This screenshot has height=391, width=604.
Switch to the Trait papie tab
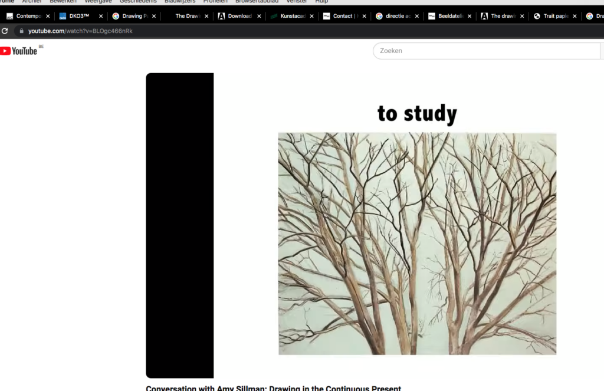556,16
